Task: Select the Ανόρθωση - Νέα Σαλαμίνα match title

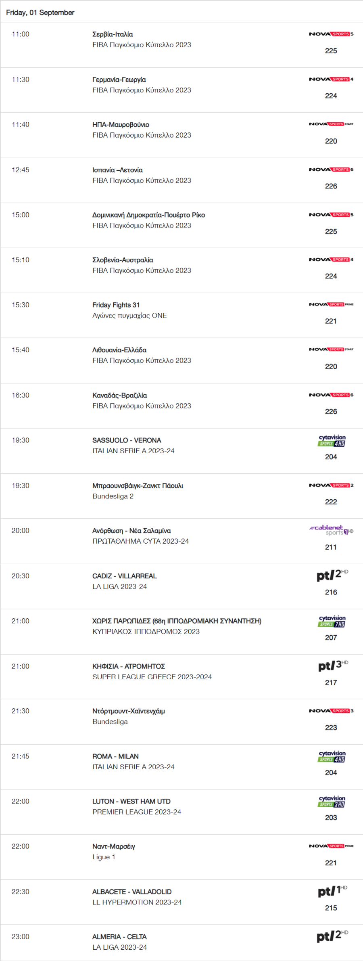Action: [x=131, y=531]
